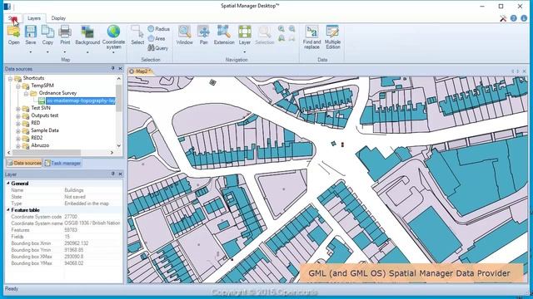Click tree horizontal scrollbar left arrow
This screenshot has width=533, height=299.
point(9,153)
